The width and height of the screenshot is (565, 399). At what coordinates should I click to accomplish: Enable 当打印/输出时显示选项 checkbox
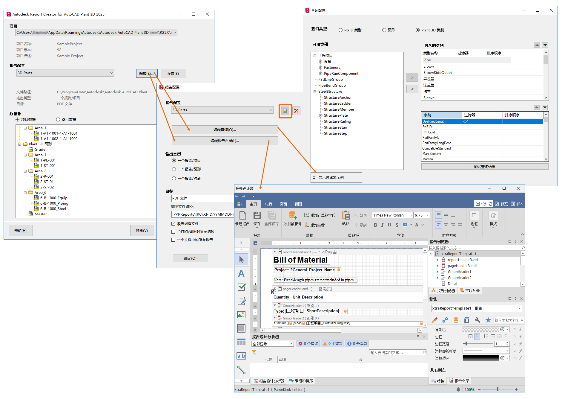tap(173, 232)
